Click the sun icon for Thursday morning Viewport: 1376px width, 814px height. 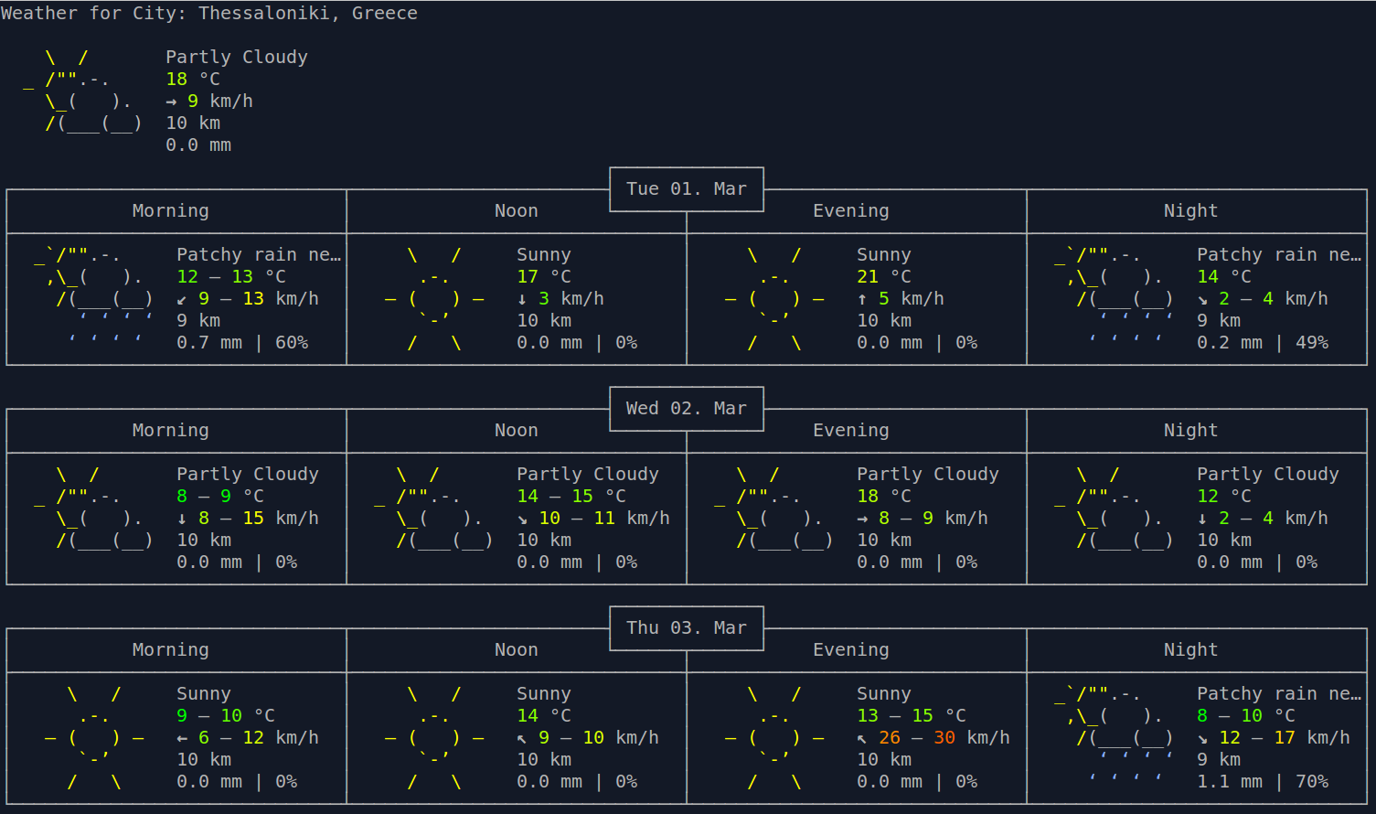click(94, 737)
